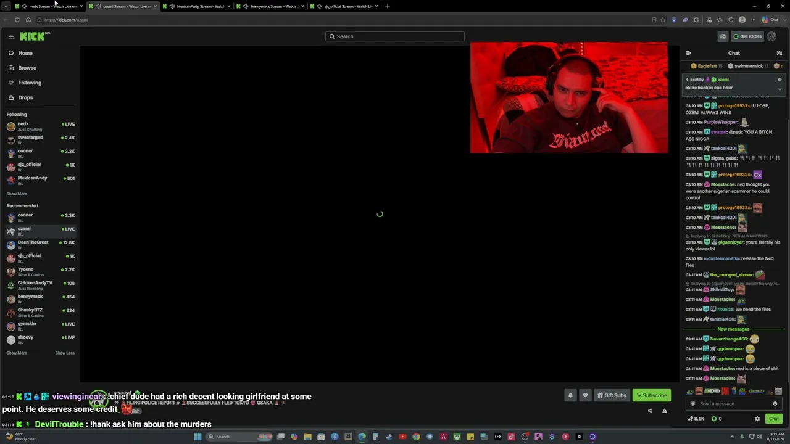Open the taskbar volume control
The height and width of the screenshot is (444, 790).
click(x=759, y=437)
